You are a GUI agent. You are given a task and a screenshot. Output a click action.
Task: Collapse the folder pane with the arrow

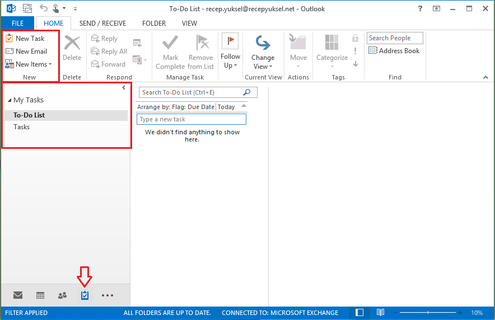(x=123, y=88)
